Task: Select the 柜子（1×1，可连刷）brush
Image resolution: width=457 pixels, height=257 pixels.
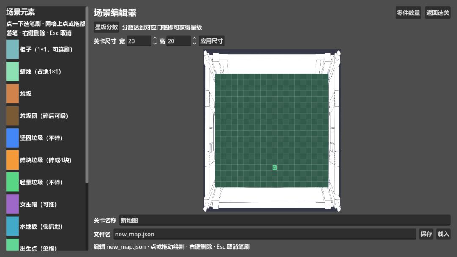Action: click(x=46, y=49)
